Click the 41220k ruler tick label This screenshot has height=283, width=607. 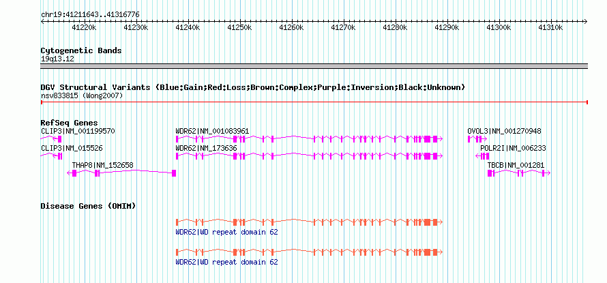click(83, 28)
